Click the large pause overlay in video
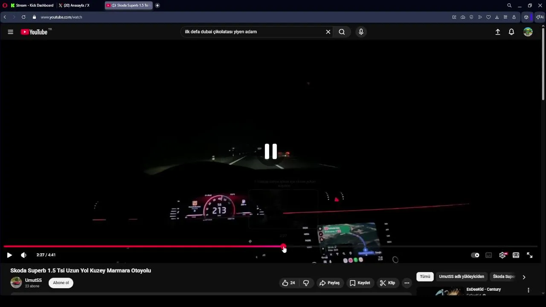Screen dimensions: 546x307 point(271,151)
